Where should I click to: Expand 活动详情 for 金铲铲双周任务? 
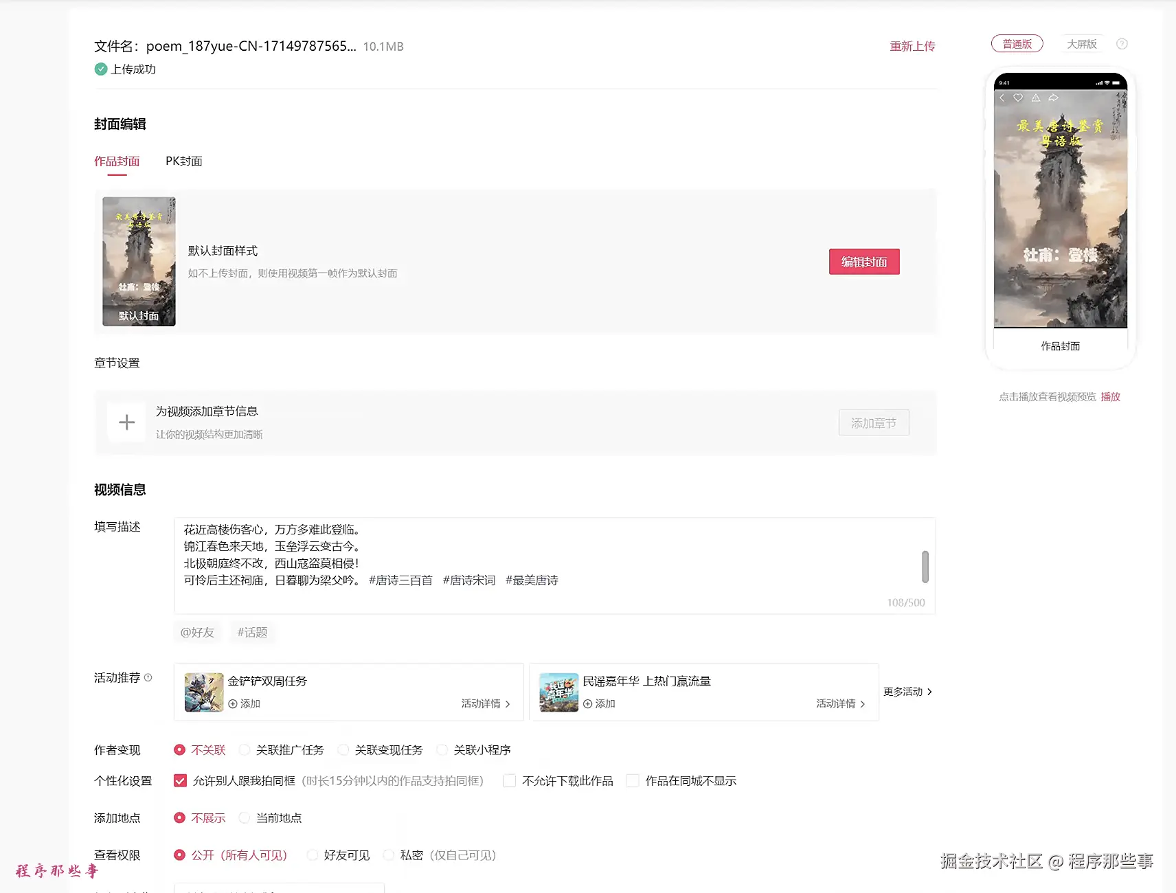pyautogui.click(x=486, y=704)
